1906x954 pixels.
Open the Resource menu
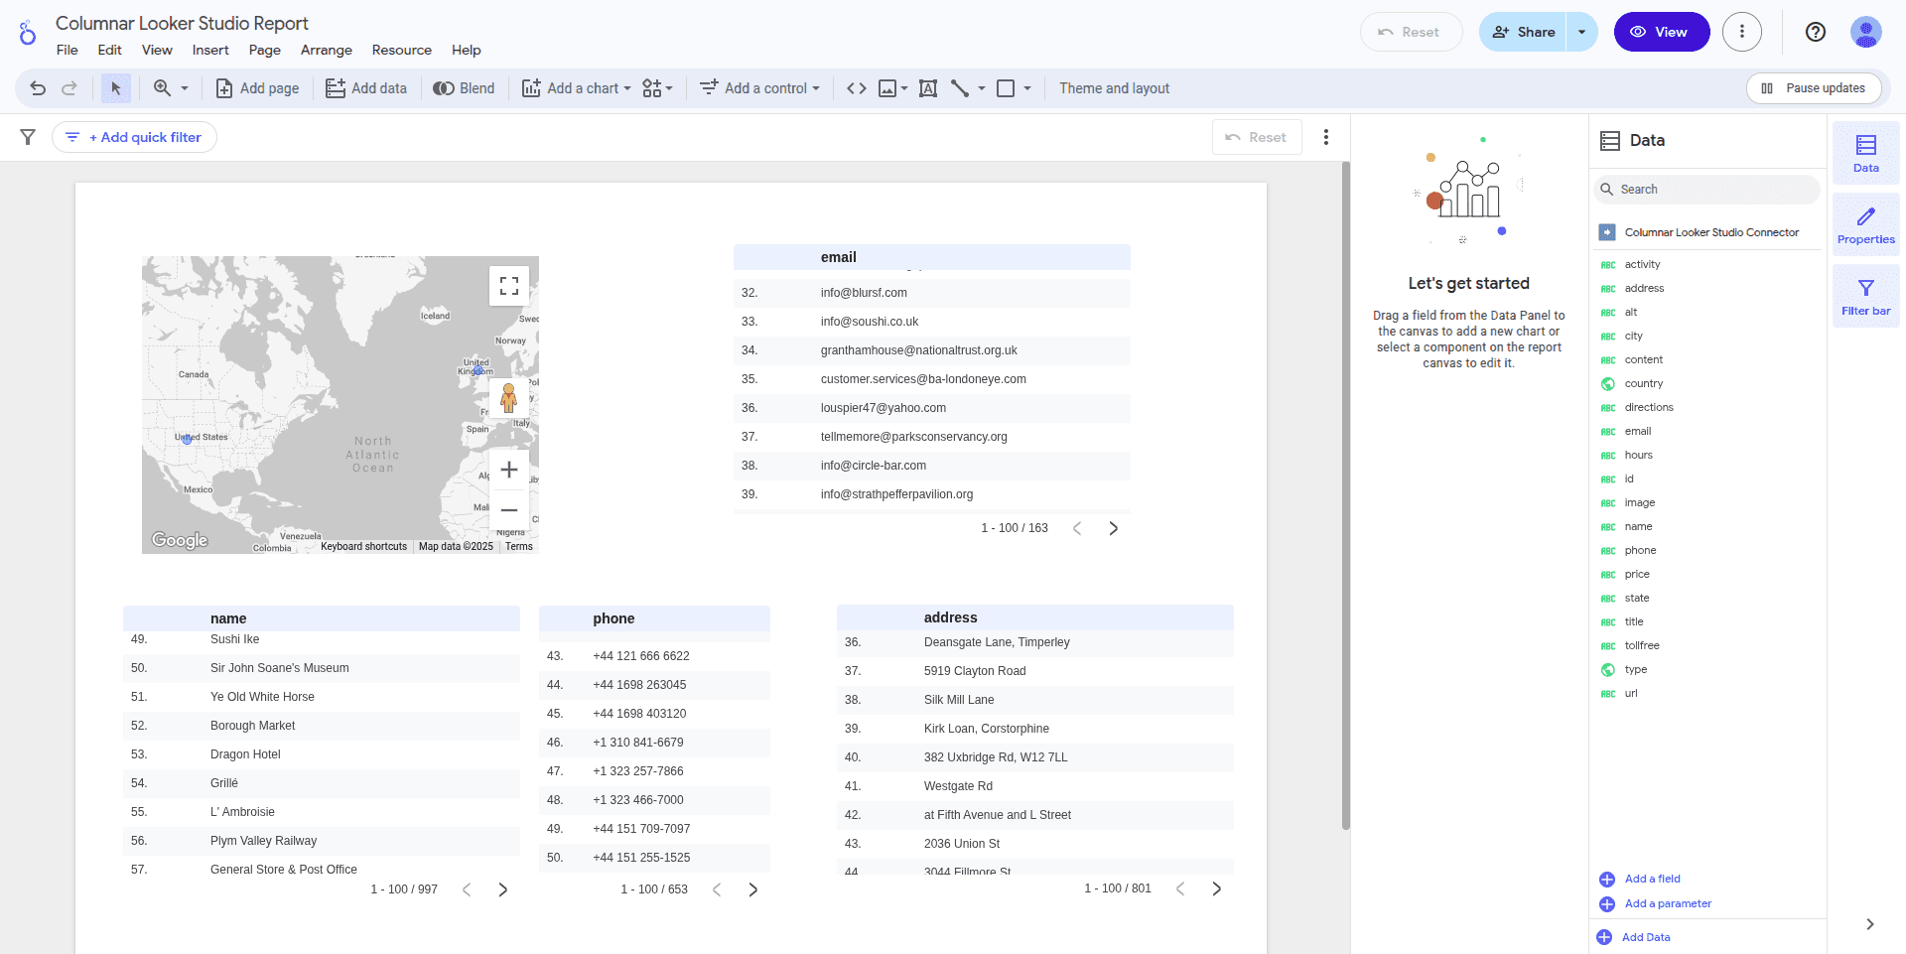[x=401, y=50]
